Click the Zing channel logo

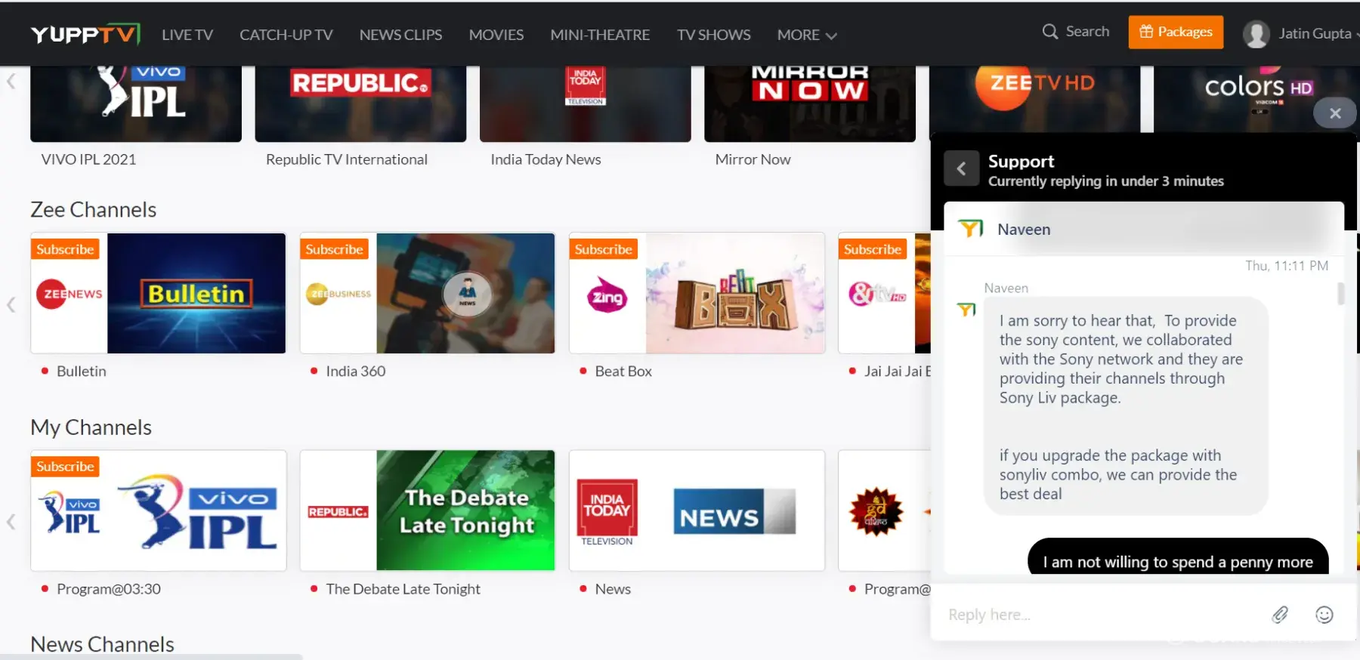(607, 297)
